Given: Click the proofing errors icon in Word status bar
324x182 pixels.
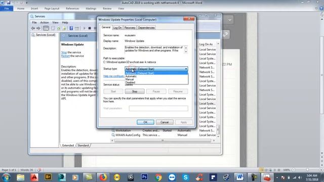Looking at the screenshot, I should 39,170.
